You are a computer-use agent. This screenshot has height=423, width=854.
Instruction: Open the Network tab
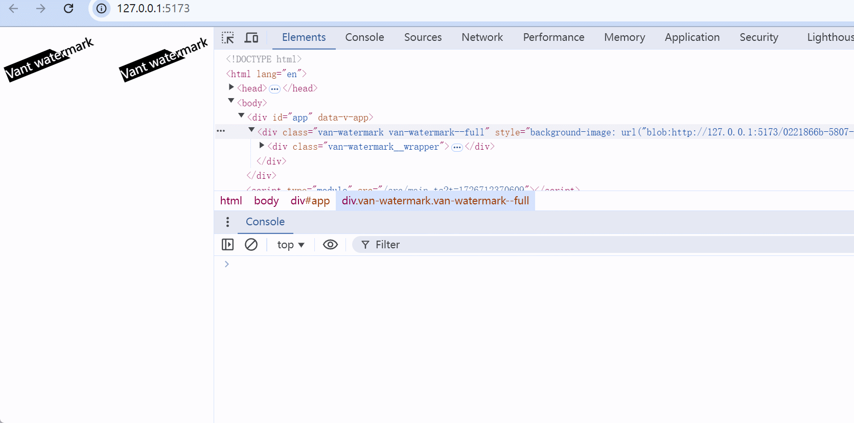pyautogui.click(x=482, y=37)
